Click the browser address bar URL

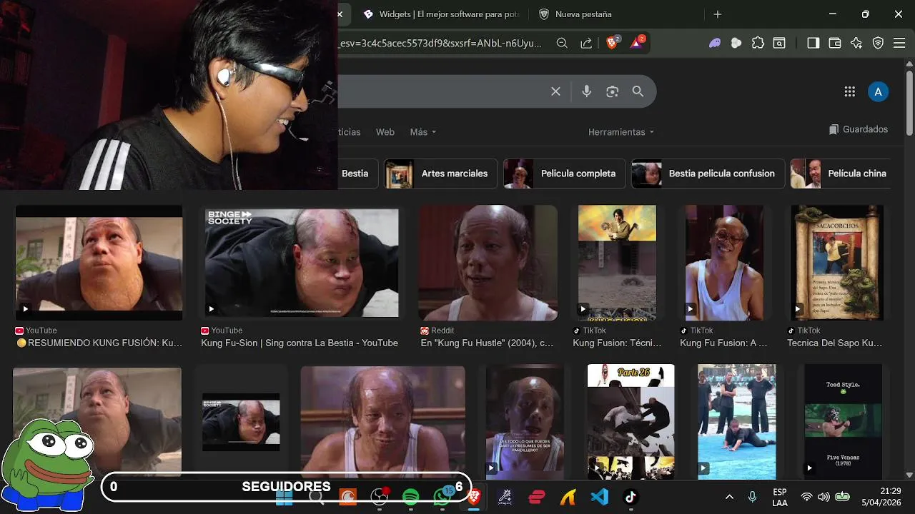[440, 44]
